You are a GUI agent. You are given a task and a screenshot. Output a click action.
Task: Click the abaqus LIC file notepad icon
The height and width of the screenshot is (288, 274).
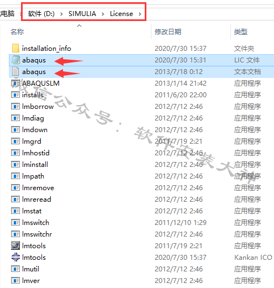click(x=15, y=60)
